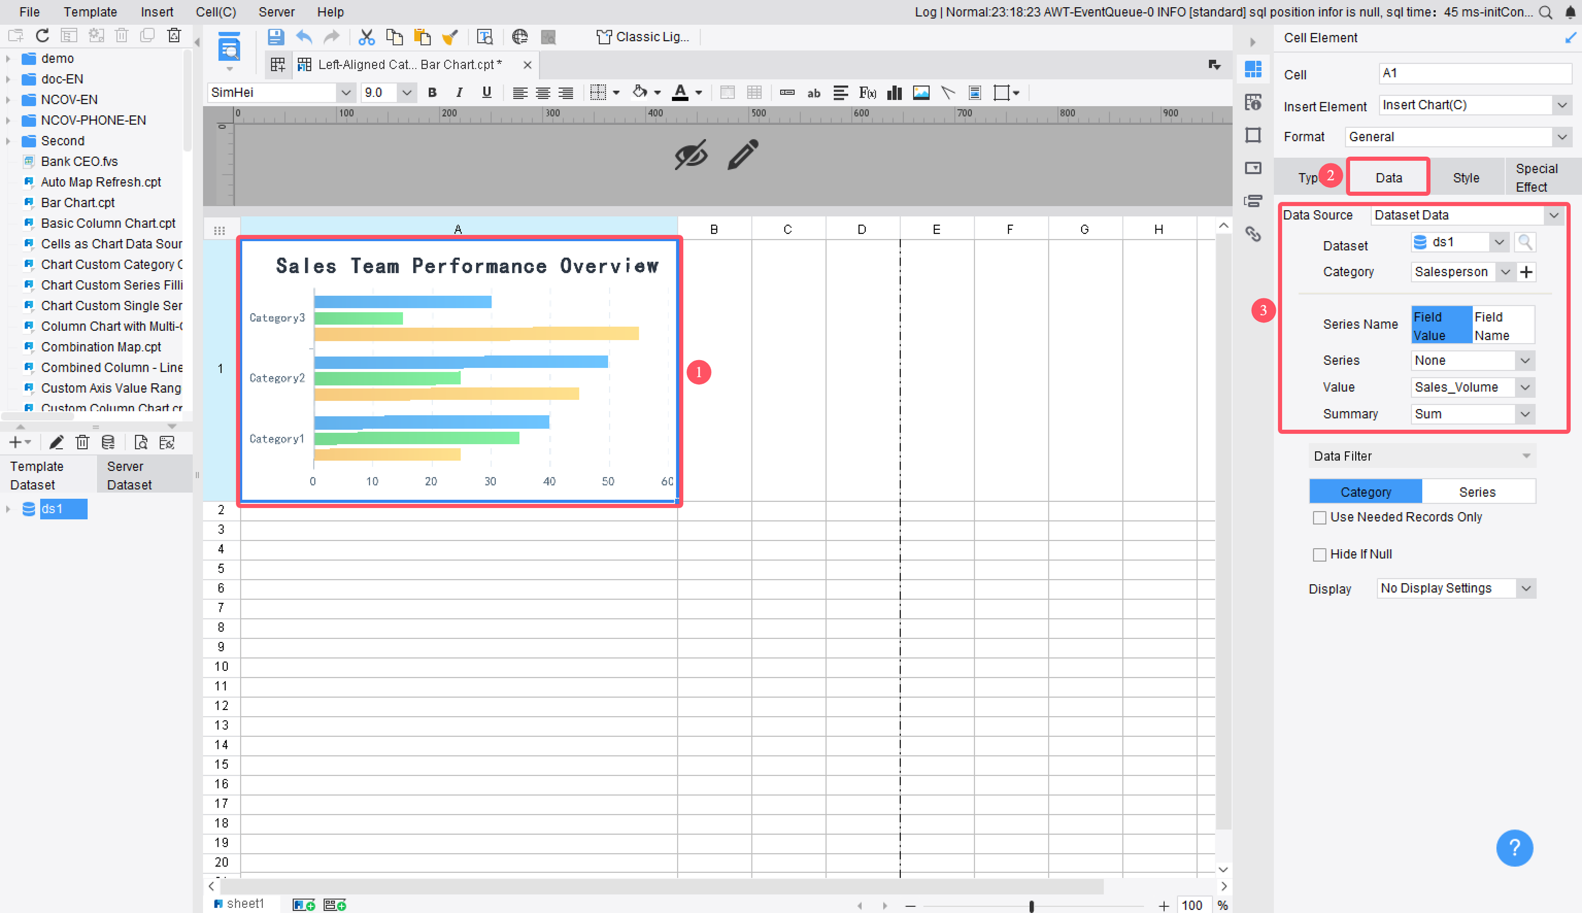Toggle underline formatting button
The height and width of the screenshot is (913, 1582).
(486, 93)
